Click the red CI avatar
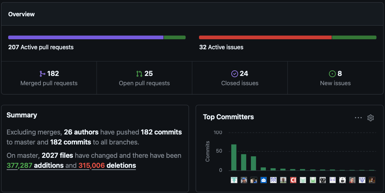Image resolution: width=385 pixels, height=193 pixels. coord(293,180)
